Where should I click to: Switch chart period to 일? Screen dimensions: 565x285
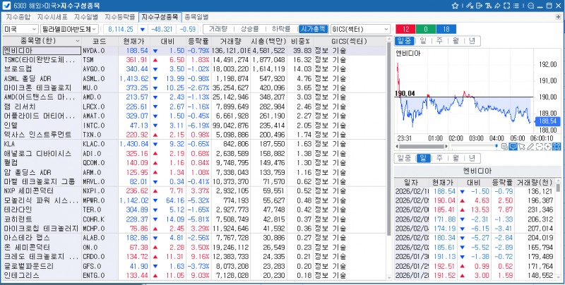point(422,41)
